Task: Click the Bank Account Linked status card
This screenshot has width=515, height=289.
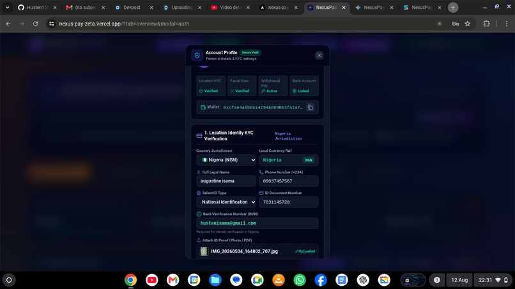Action: coord(304,86)
